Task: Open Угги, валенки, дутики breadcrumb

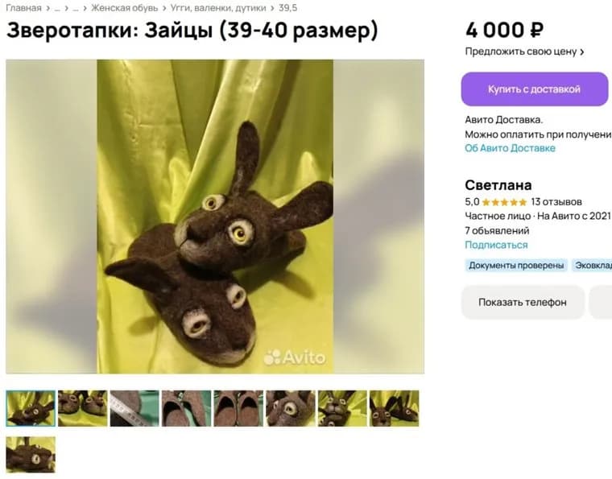Action: click(218, 8)
